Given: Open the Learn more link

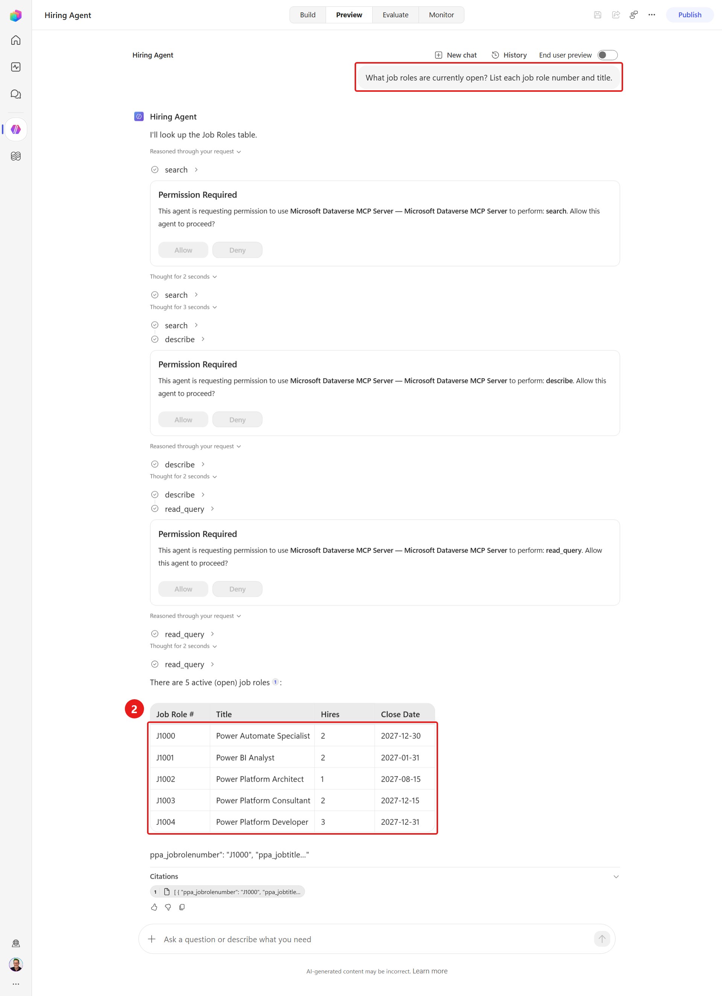Looking at the screenshot, I should coord(429,971).
